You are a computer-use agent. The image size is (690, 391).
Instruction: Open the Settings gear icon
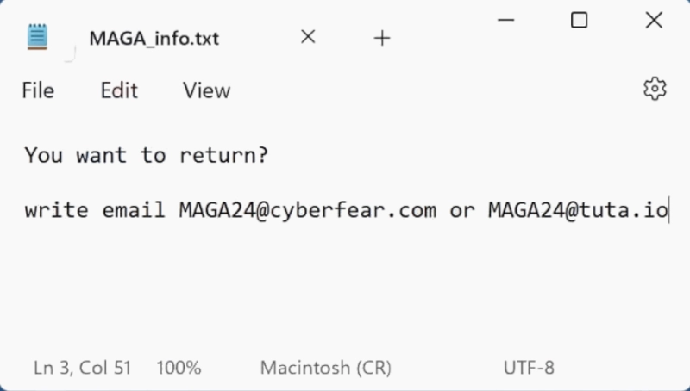pos(655,89)
